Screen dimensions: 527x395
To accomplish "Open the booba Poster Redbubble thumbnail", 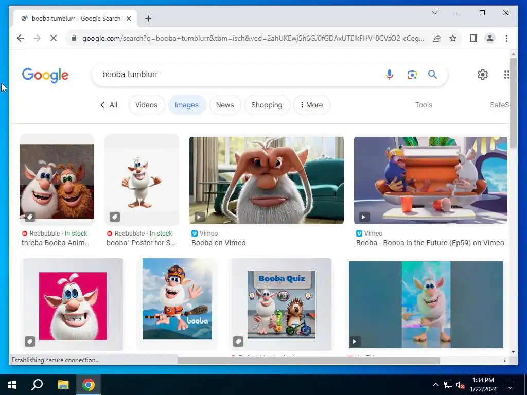I will [x=142, y=181].
